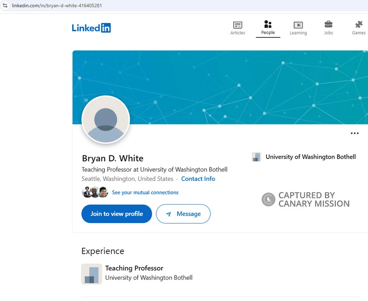Click the default profile avatar picture
Screen dimensions: 368x301
(x=106, y=120)
